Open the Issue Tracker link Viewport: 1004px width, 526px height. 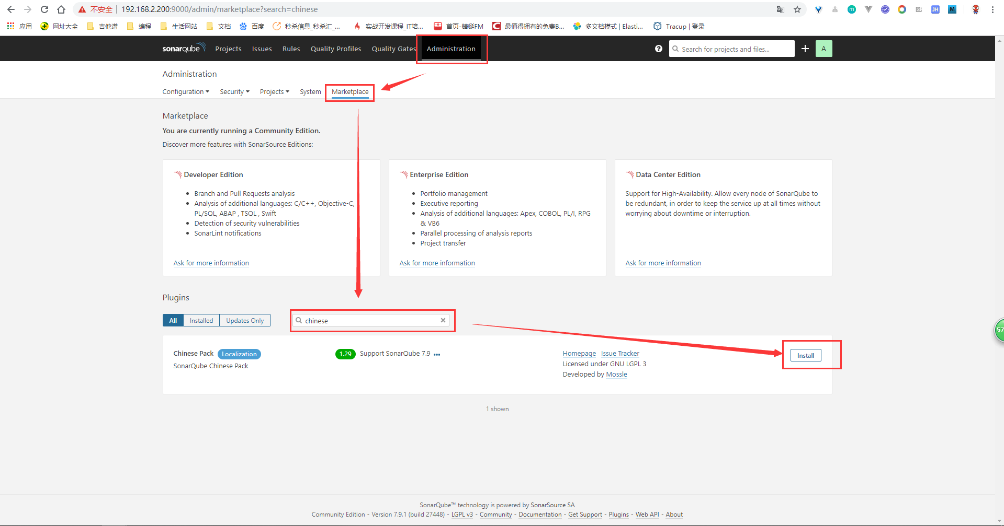[620, 354]
